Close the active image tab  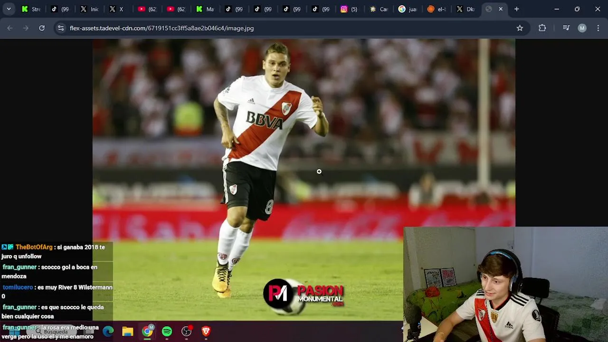click(x=501, y=9)
